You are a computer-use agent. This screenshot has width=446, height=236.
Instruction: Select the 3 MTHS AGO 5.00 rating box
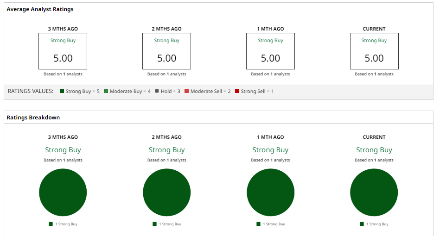tap(63, 51)
